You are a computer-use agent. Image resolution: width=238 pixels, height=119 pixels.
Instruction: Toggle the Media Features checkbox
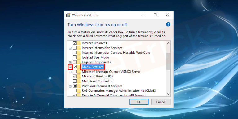pos(75,67)
